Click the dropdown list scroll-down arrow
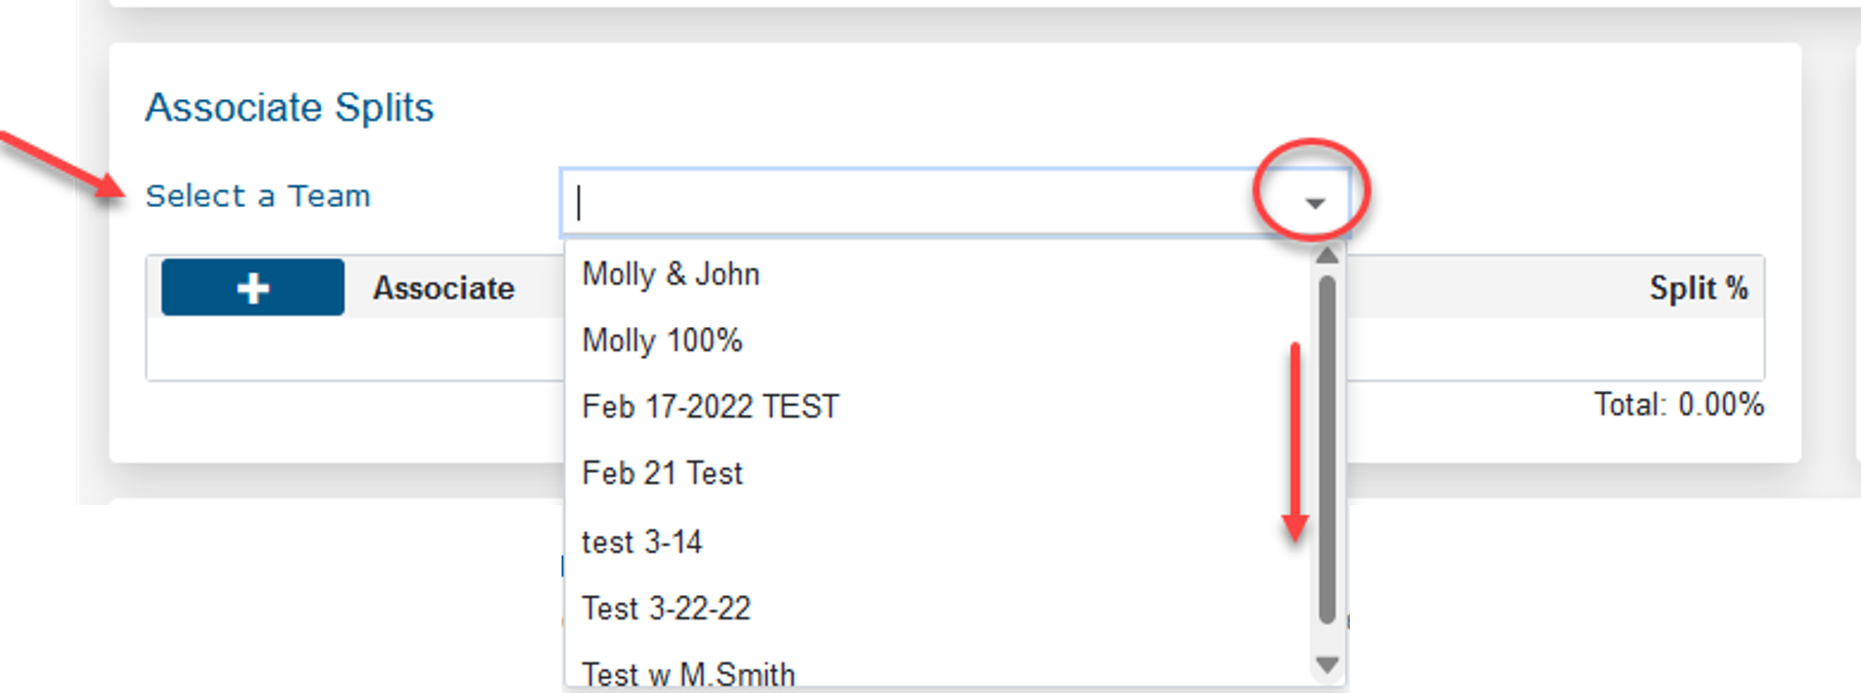Screen dimensions: 1861x693 [1327, 664]
